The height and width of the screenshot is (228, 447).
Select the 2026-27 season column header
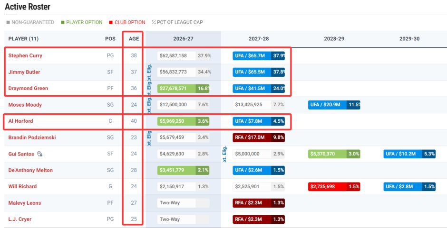pos(183,39)
